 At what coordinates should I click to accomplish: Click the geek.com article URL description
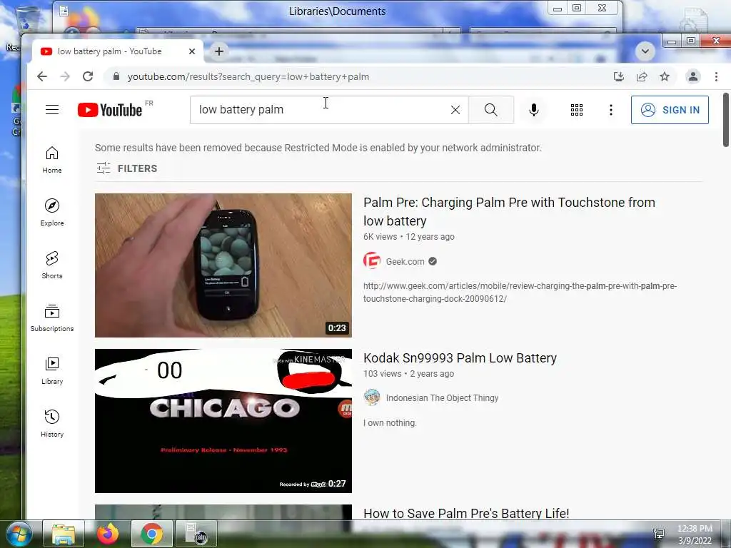(520, 292)
